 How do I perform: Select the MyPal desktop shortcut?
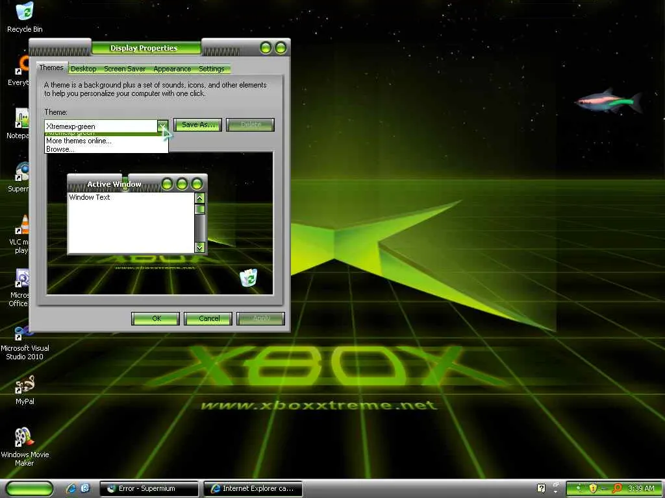coord(25,390)
